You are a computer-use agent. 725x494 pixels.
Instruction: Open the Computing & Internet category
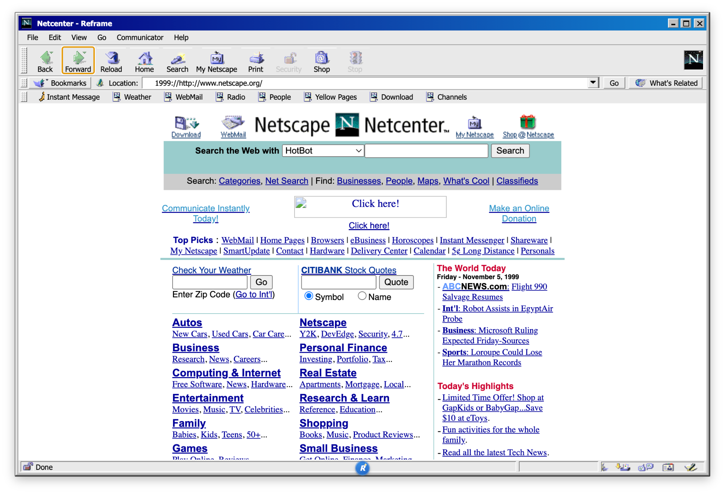pos(226,373)
